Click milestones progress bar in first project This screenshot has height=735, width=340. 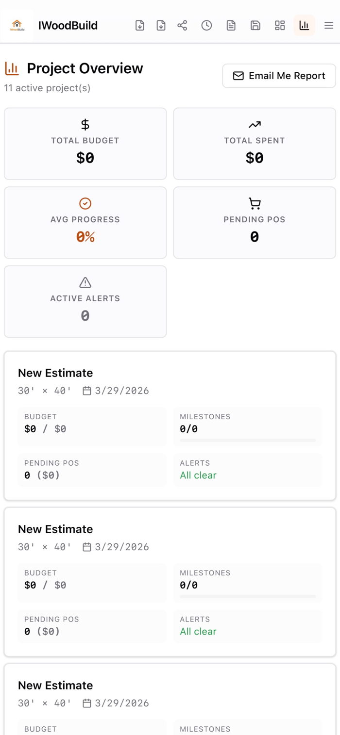point(247,441)
